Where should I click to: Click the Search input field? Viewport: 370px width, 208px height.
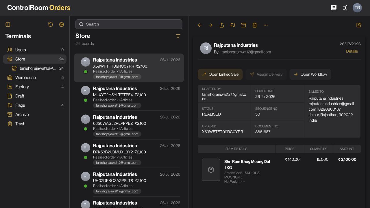(x=129, y=24)
